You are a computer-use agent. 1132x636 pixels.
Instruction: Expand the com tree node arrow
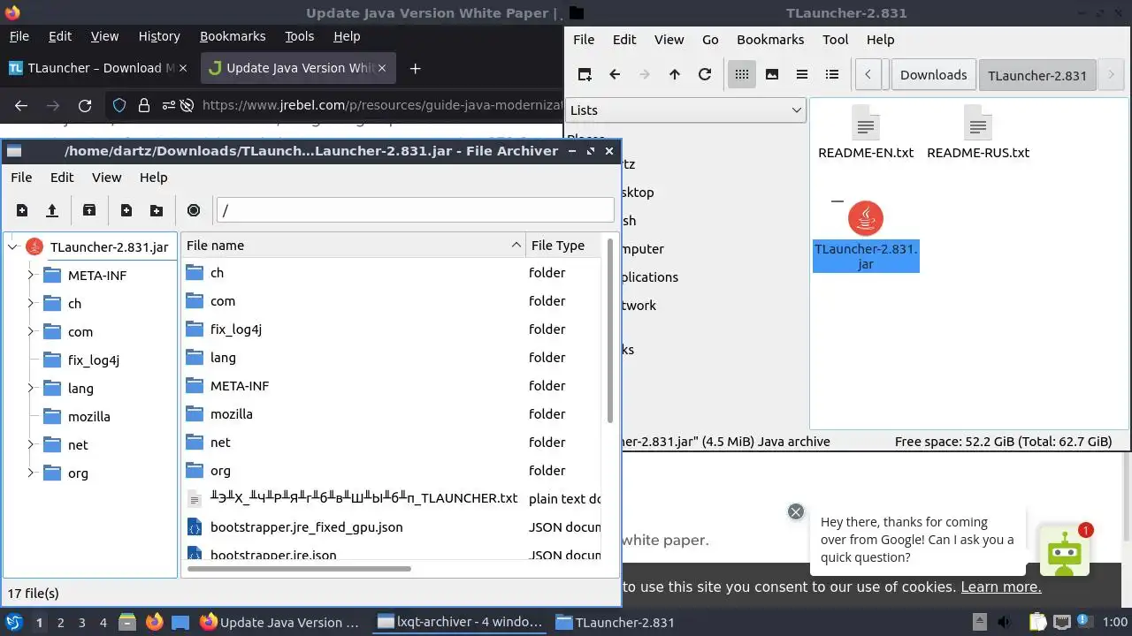30,332
